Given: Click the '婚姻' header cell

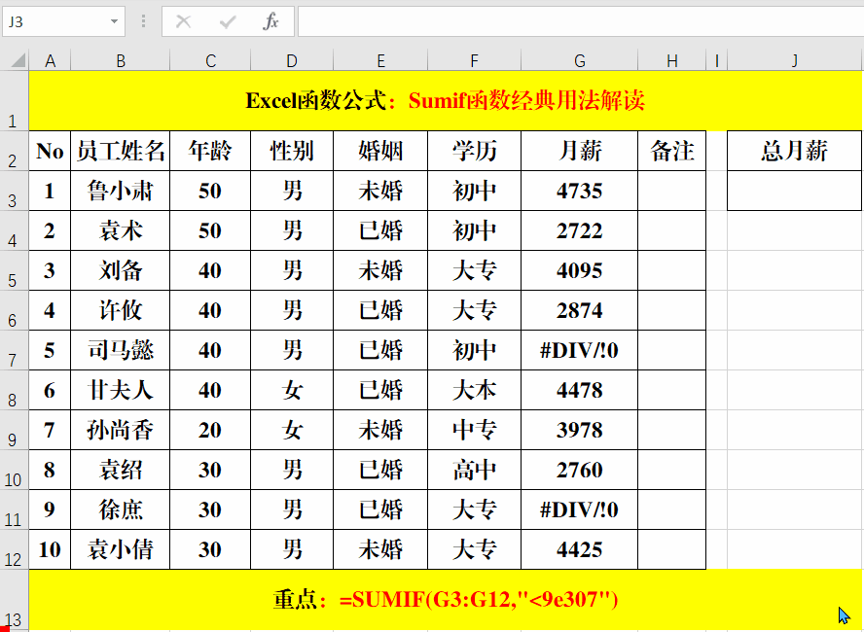Looking at the screenshot, I should pos(380,151).
